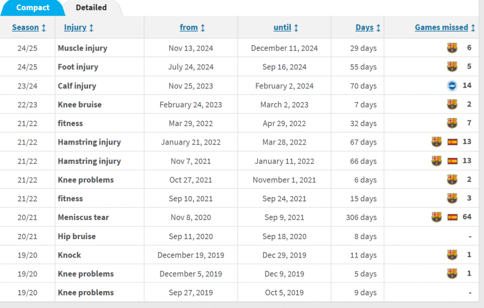Click Barcelona crest in Muscle injury row
484x308 pixels.
(x=452, y=48)
